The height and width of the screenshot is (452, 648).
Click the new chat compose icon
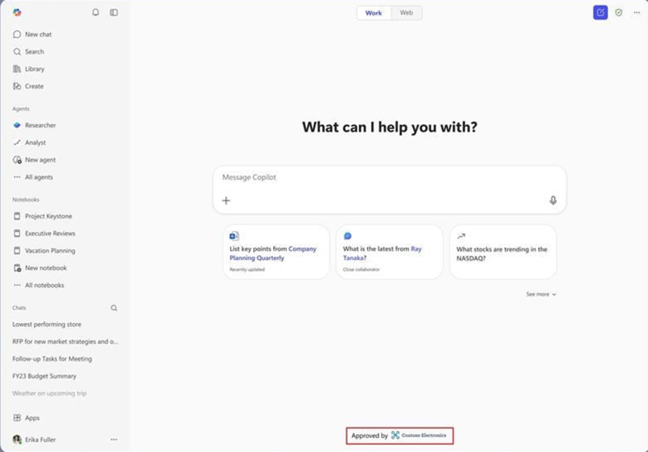pos(600,13)
